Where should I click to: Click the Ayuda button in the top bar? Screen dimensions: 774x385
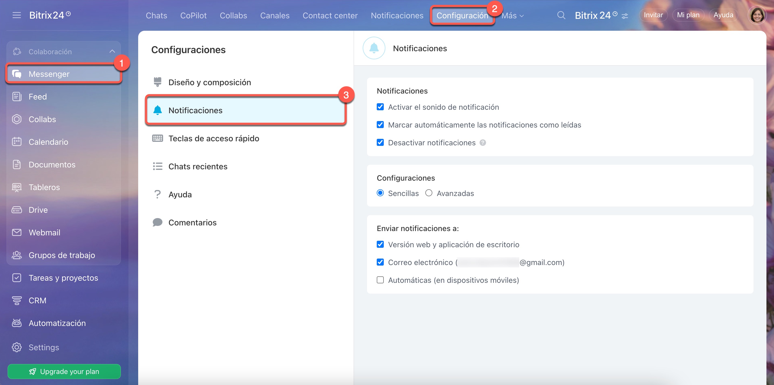click(x=723, y=15)
